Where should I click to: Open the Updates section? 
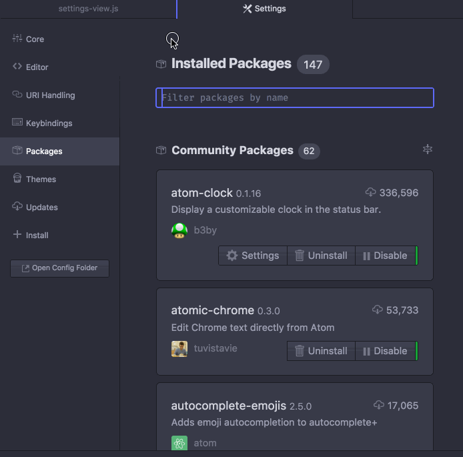tap(59, 207)
